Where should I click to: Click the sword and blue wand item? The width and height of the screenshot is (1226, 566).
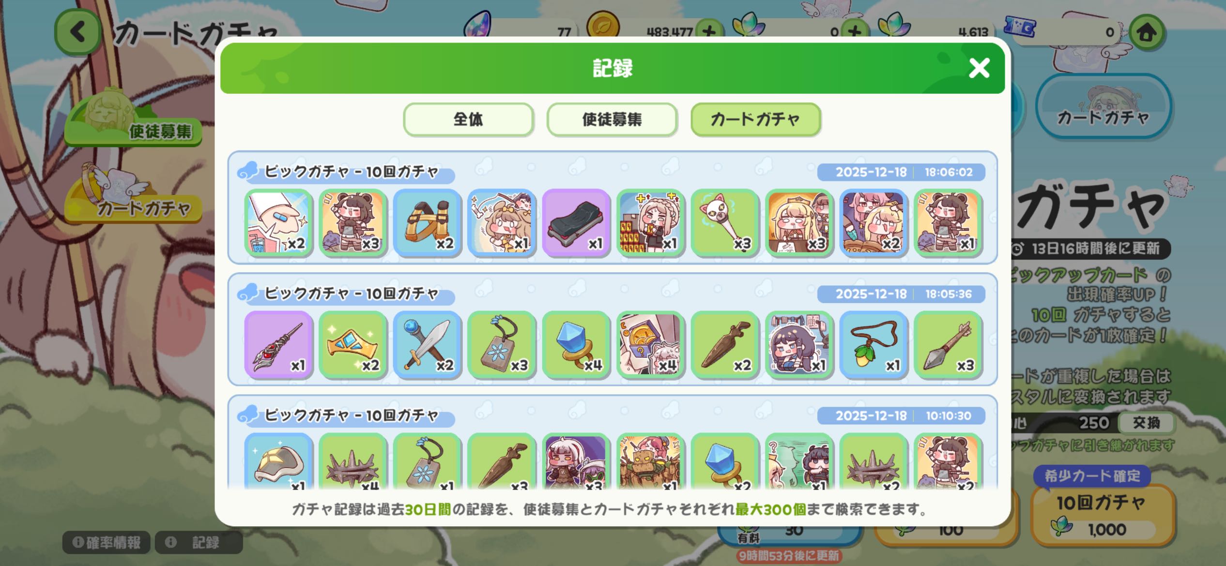(x=427, y=344)
